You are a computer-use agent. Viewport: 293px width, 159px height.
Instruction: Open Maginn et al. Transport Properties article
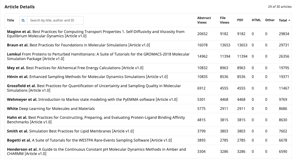point(96,34)
